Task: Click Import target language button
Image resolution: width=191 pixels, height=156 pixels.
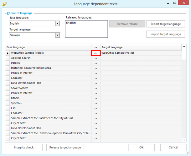Action: (x=166, y=34)
